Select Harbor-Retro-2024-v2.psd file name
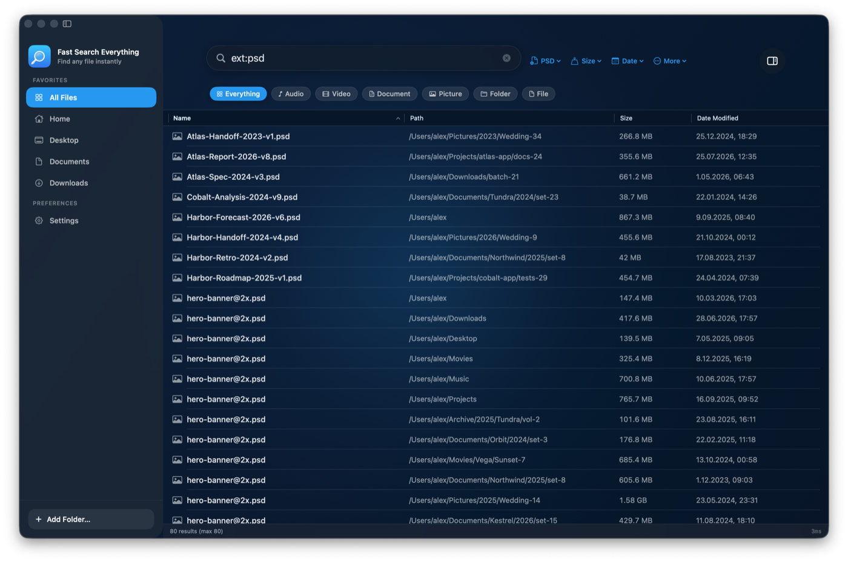848x562 pixels. [x=237, y=257]
